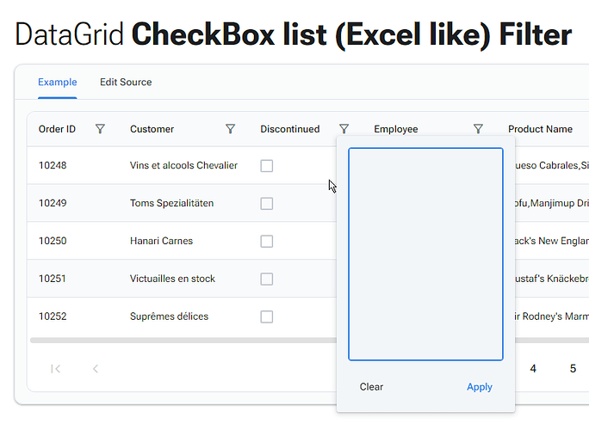Screen dimensions: 589x430
Task: Toggle Discontinued checkbox for order 10252
Action: coord(267,316)
